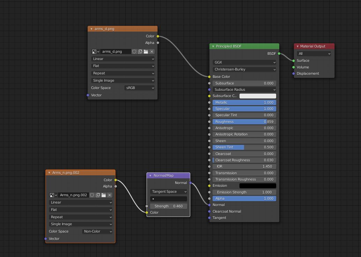Open the Tangent Space dropdown
This screenshot has width=361, height=257.
169,192
